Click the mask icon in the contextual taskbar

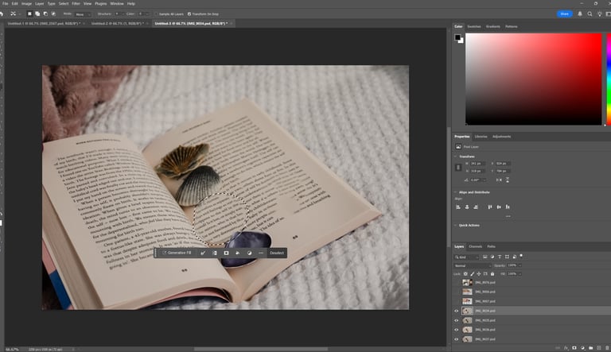226,253
